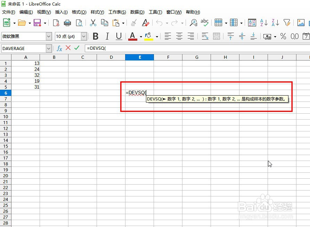Open the Sort dialog icon
Image resolution: width=310 pixels, height=227 pixels.
point(252,23)
